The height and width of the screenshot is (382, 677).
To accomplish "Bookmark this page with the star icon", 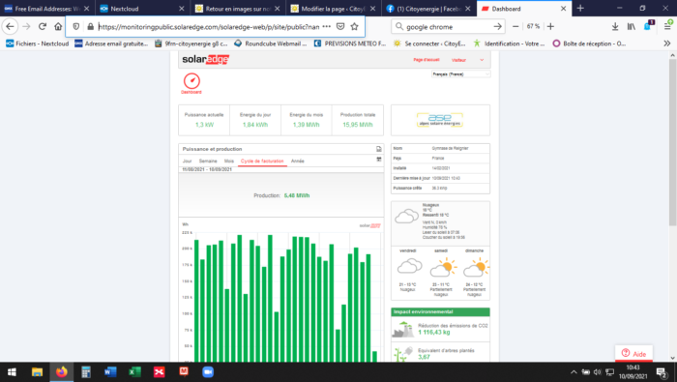I will pos(355,26).
